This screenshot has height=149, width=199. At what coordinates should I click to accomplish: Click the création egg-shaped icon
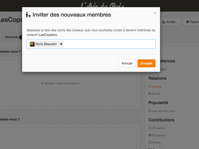point(150,128)
